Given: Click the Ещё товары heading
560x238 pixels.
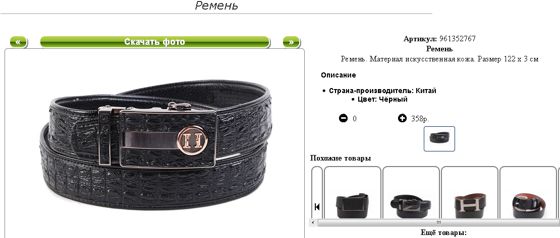Looking at the screenshot, I should pyautogui.click(x=444, y=233).
